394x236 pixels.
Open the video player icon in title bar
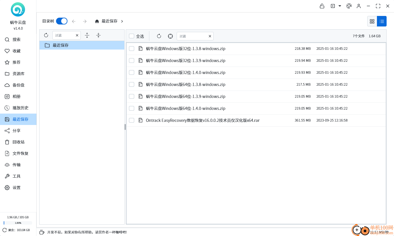pos(333,6)
